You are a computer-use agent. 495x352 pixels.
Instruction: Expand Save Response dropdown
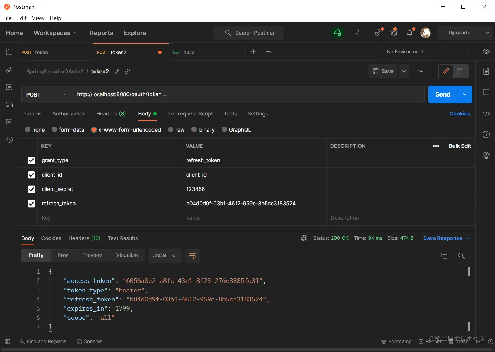pyautogui.click(x=468, y=238)
